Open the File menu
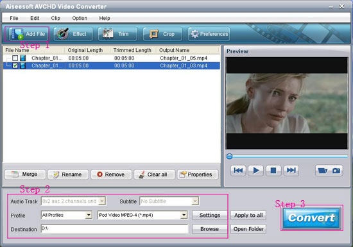This screenshot has width=353, height=247. coord(14,18)
